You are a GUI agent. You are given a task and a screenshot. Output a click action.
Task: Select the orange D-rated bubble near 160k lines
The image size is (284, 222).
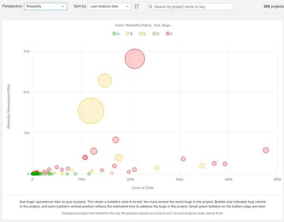pyautogui.click(x=112, y=173)
